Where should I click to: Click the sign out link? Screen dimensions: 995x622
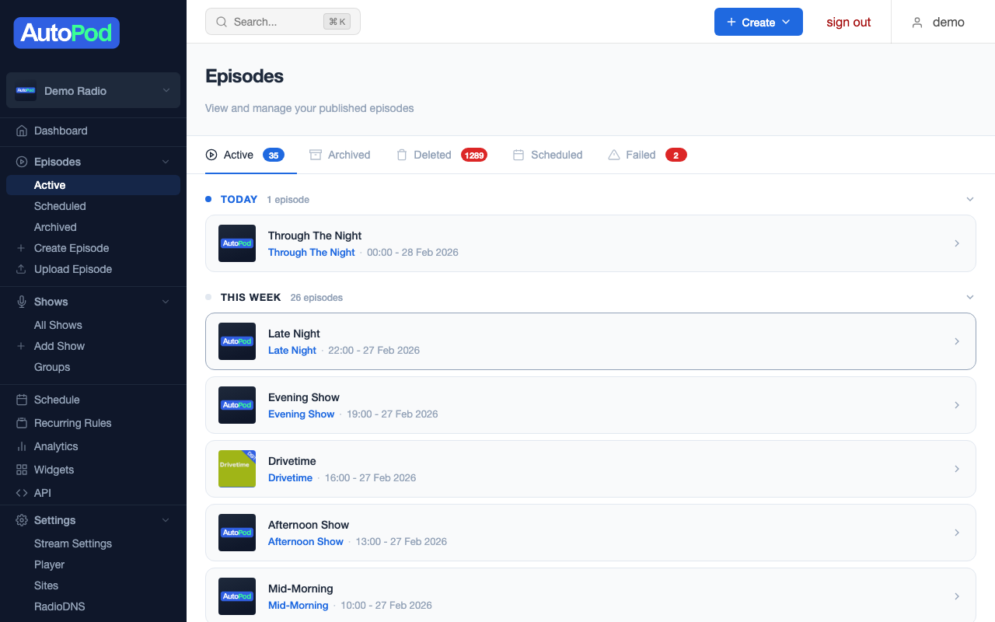[x=848, y=22]
